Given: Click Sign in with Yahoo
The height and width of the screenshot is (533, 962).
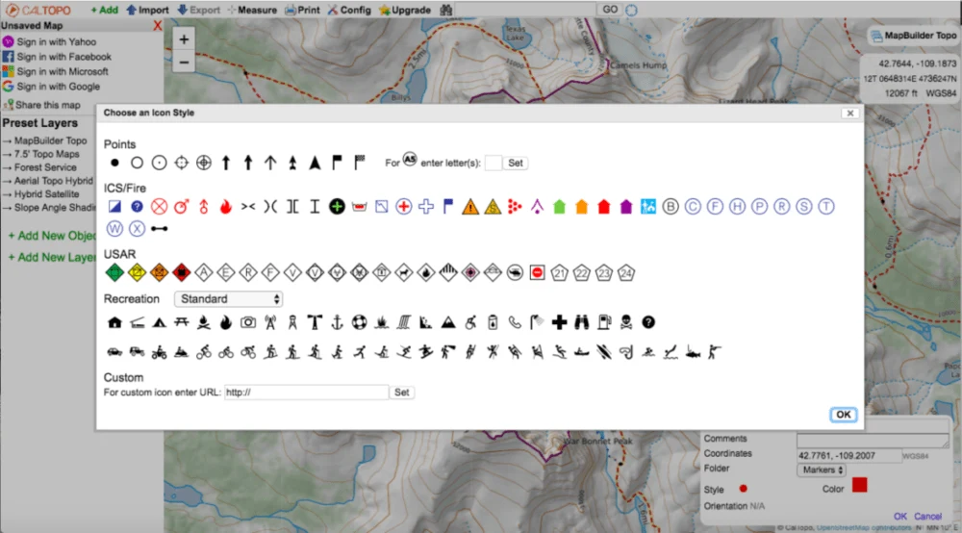Looking at the screenshot, I should (x=57, y=41).
